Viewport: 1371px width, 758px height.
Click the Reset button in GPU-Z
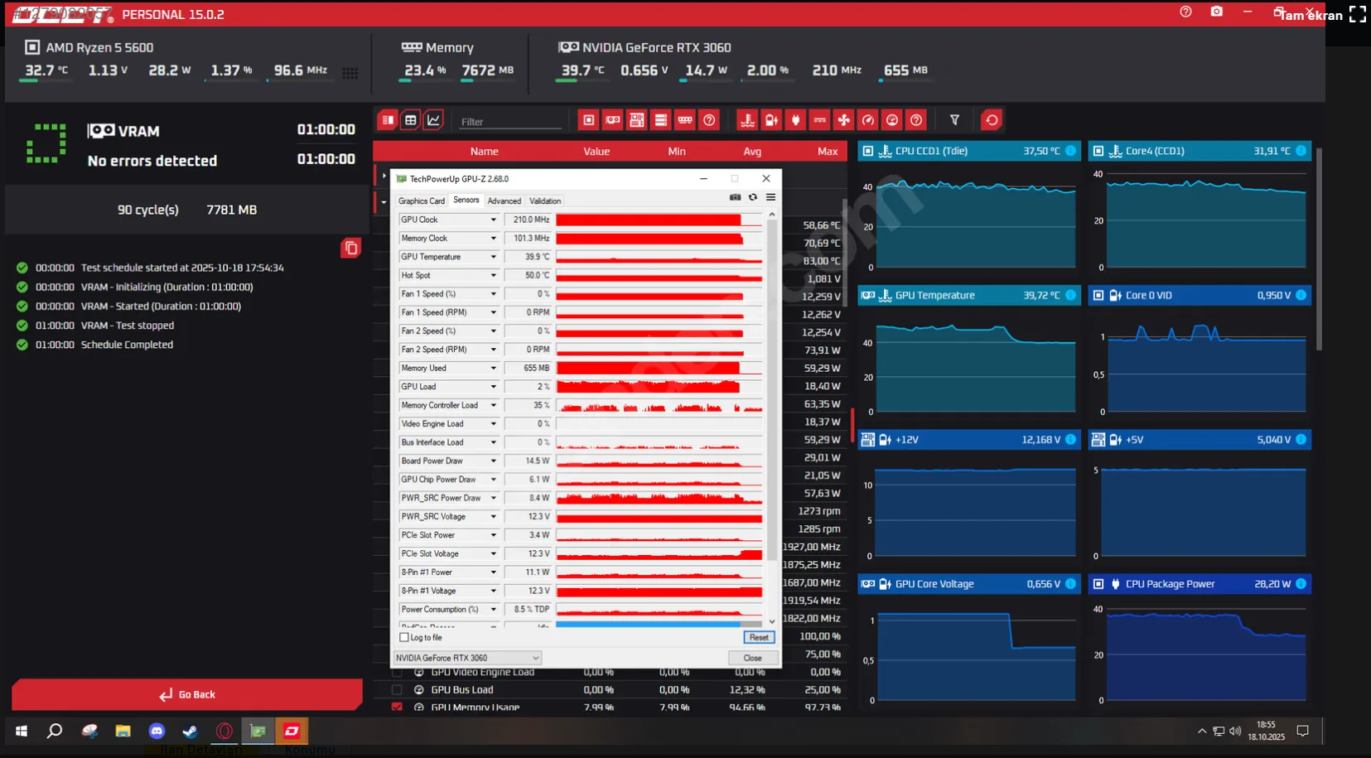[759, 637]
